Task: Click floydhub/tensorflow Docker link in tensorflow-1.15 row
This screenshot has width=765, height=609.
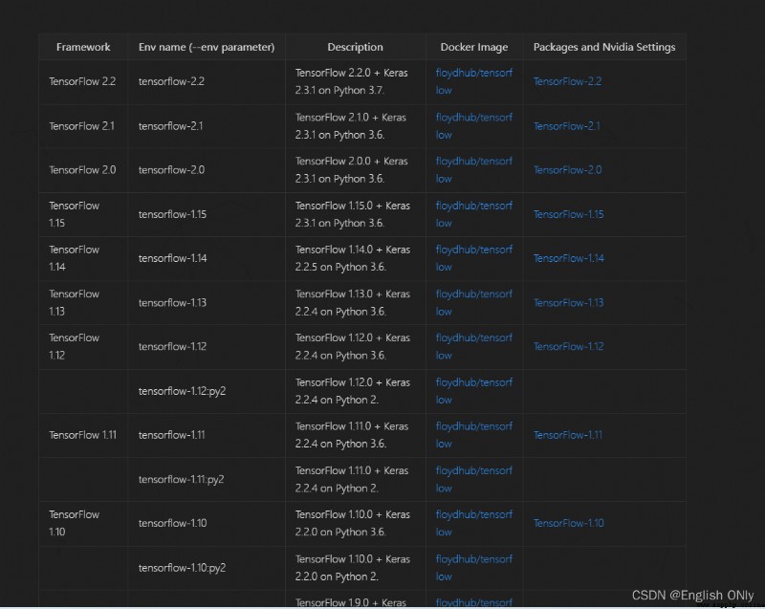Action: 473,214
